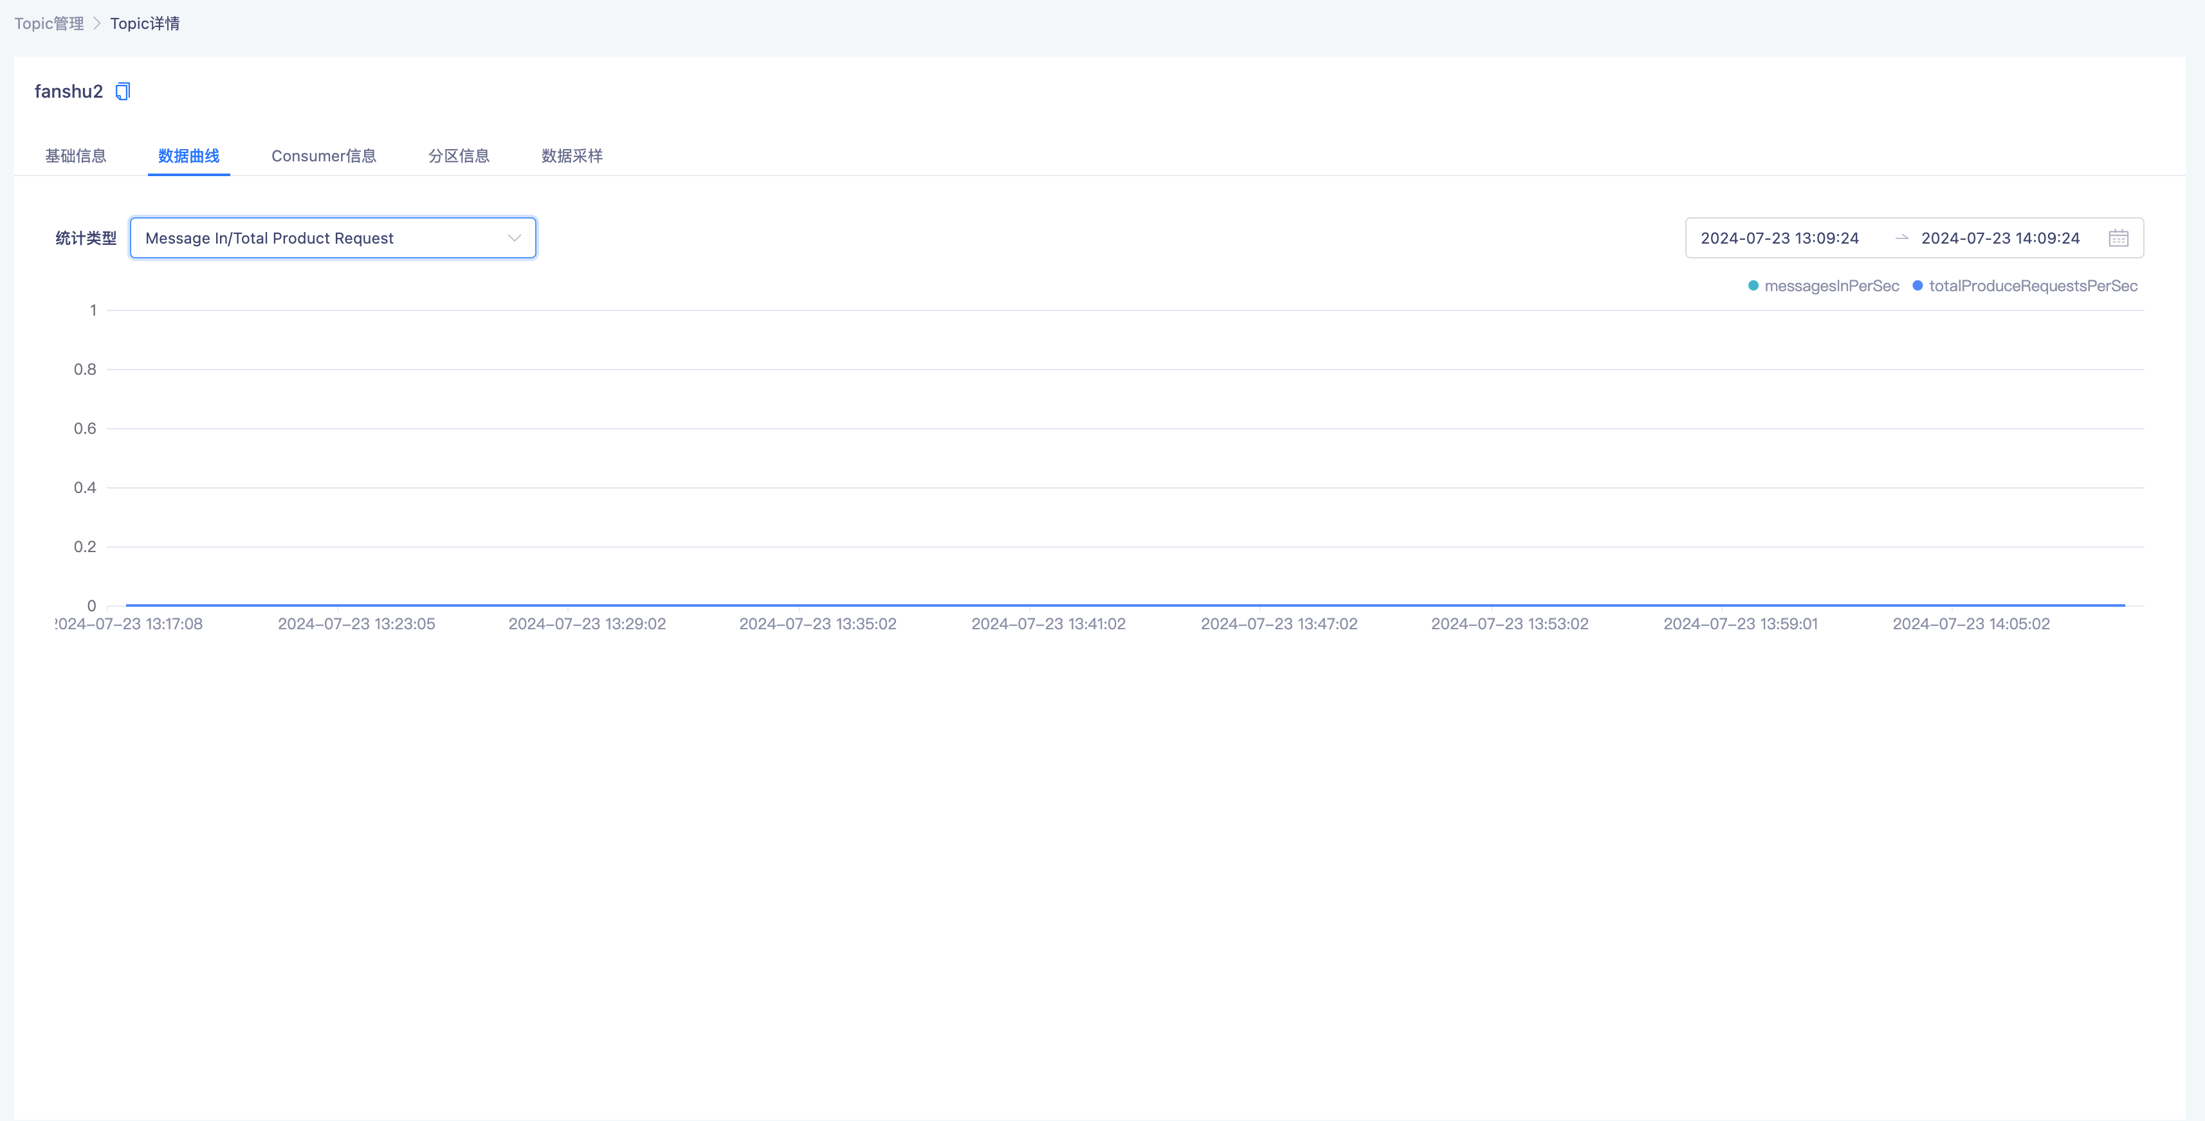Copy the fanshu2 topic name
The image size is (2205, 1121).
(x=122, y=91)
